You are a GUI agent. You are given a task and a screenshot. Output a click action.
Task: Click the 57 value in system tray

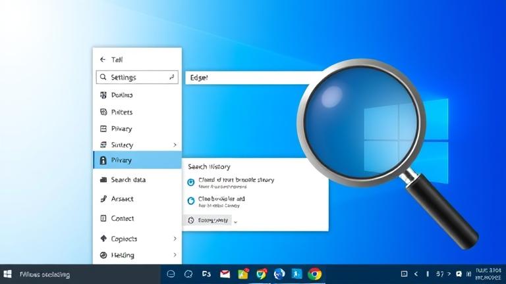(440, 274)
